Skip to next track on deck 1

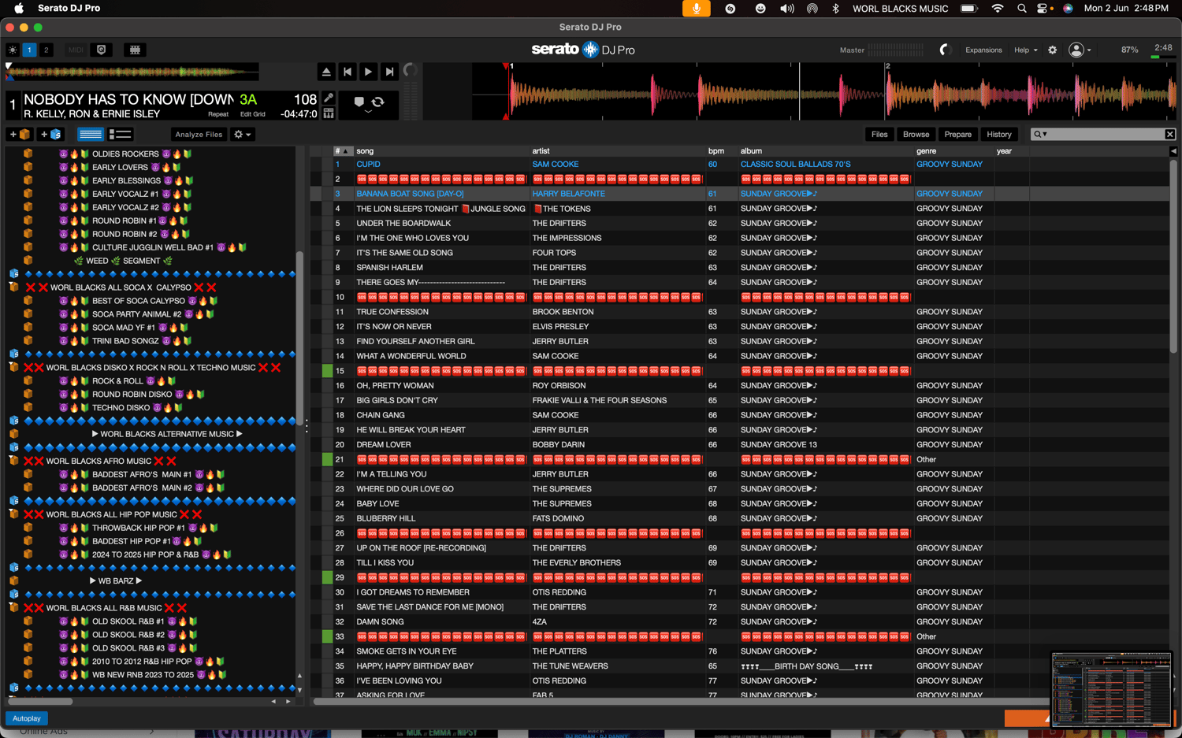[x=389, y=72]
